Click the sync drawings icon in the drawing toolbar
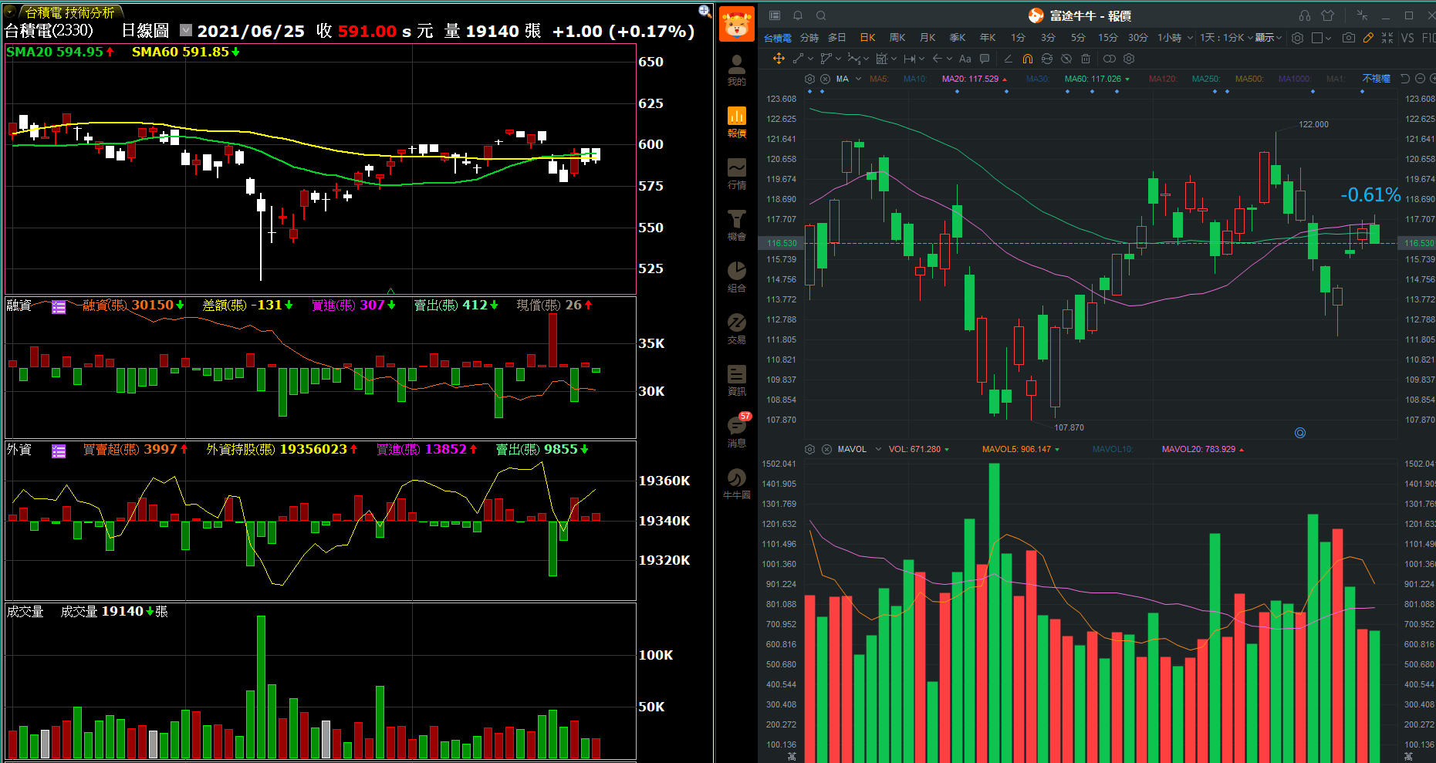Screen dimensions: 1436x763 coord(1047,59)
